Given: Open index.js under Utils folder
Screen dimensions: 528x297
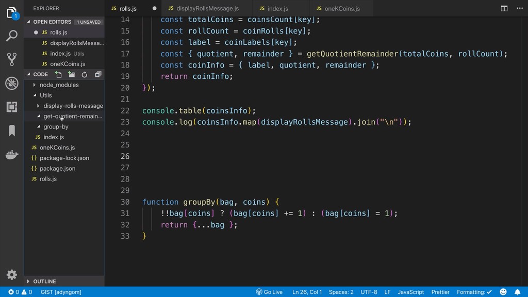Looking at the screenshot, I should [x=64, y=137].
